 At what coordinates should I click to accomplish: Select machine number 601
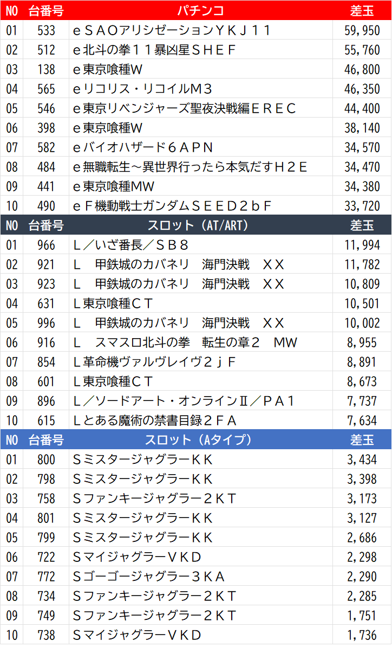coord(46,381)
